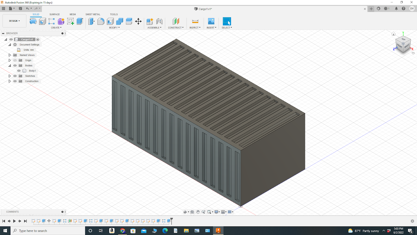This screenshot has width=417, height=235.
Task: Click the New Component icon
Action: coord(150,21)
